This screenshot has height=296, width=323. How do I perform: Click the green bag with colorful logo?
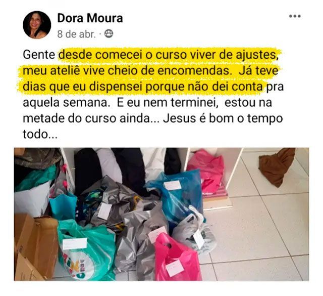tap(86, 249)
